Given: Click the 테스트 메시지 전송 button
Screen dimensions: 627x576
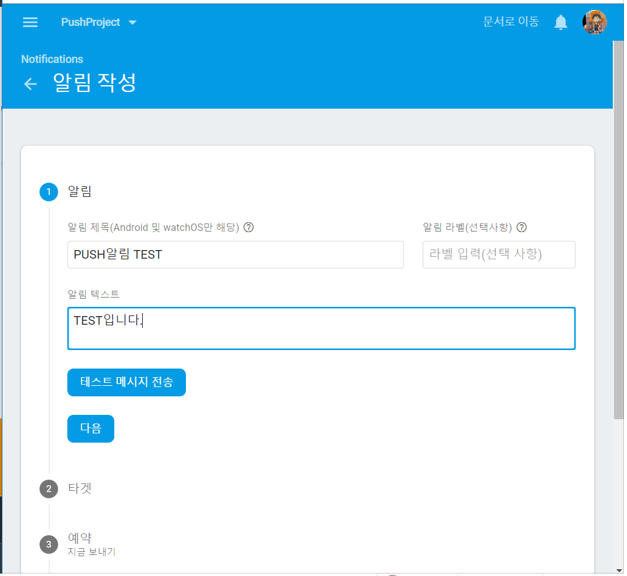Looking at the screenshot, I should point(126,382).
